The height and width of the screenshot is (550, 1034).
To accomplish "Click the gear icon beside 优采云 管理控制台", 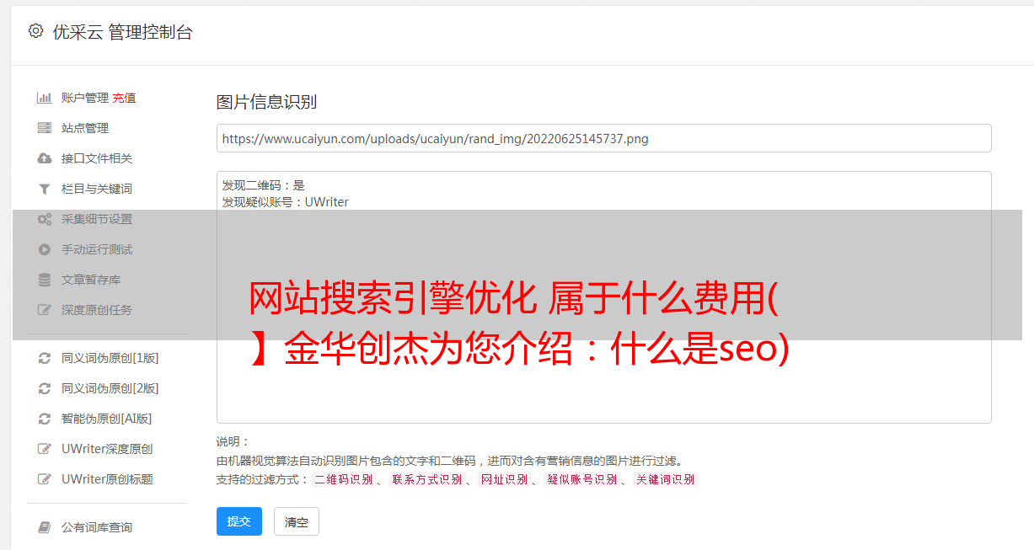I will pos(35,31).
